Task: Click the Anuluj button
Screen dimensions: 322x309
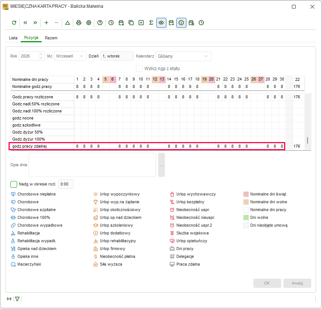Action: pos(297,283)
